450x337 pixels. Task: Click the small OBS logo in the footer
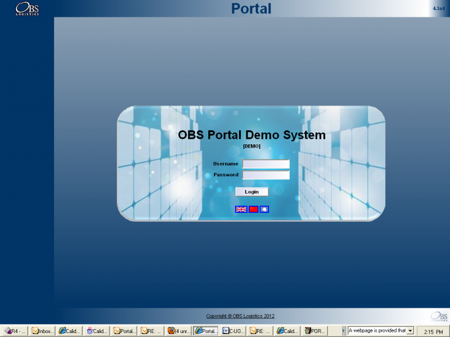[439, 316]
